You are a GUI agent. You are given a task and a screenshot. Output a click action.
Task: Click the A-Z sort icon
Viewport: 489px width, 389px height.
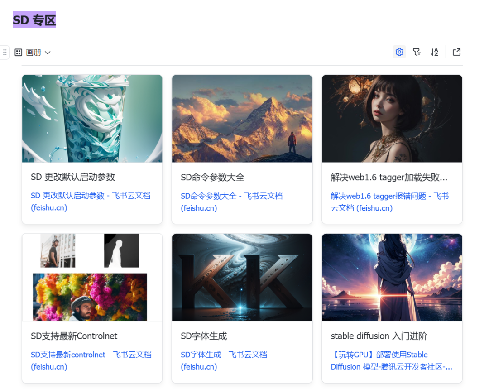pyautogui.click(x=435, y=52)
